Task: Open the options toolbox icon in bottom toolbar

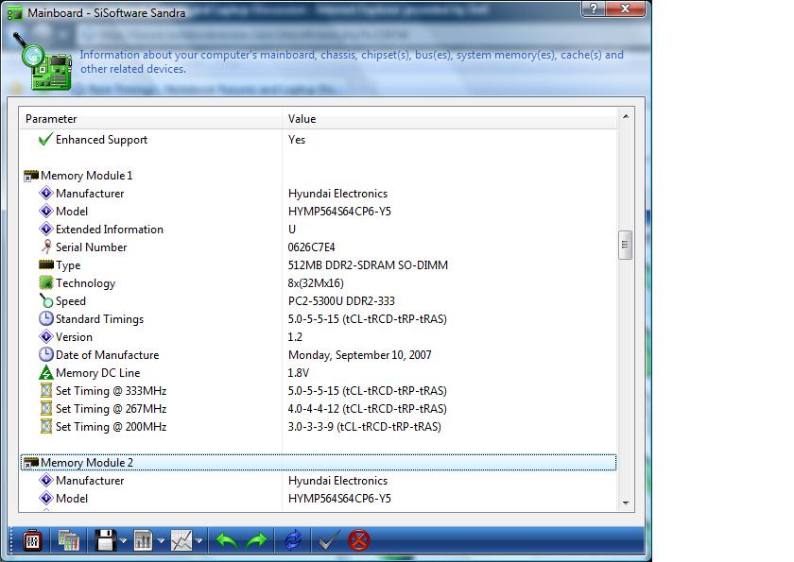Action: pyautogui.click(x=32, y=541)
